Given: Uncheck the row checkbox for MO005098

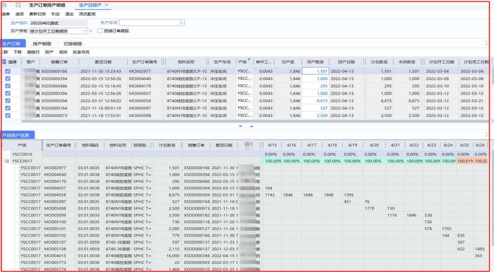Looking at the screenshot, I should pos(8,115).
